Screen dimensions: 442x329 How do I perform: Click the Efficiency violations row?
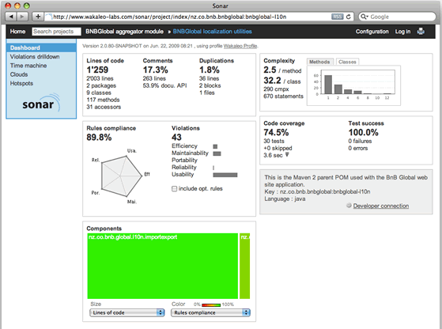(195, 146)
